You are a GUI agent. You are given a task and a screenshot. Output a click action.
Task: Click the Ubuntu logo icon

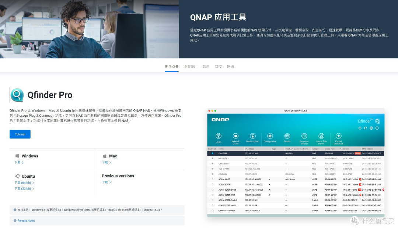click(x=17, y=176)
